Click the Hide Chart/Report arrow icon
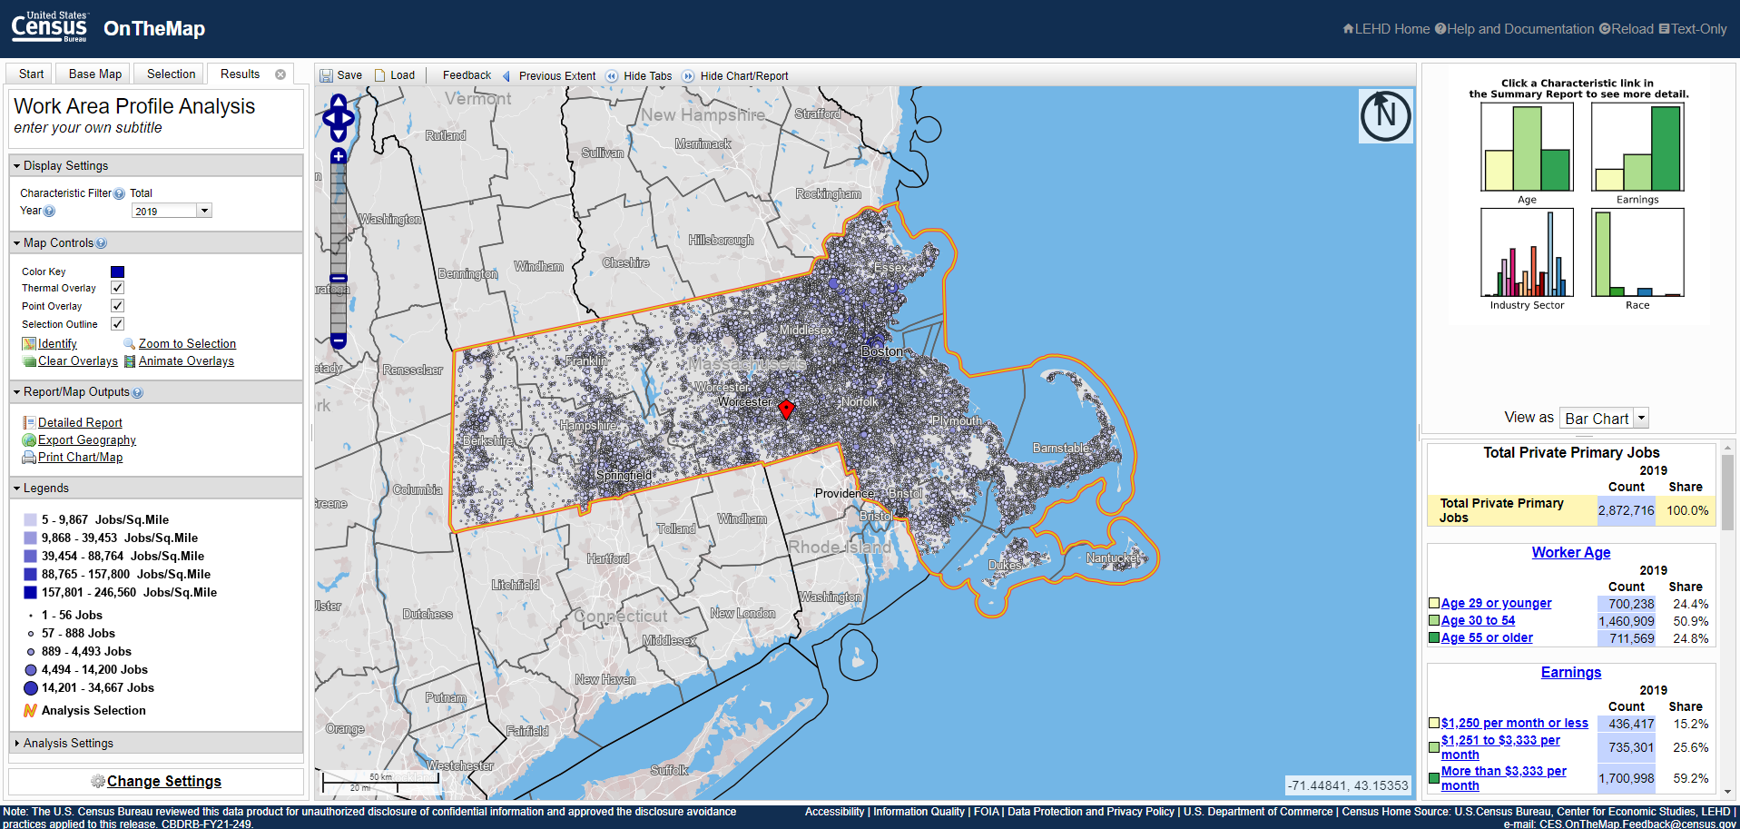Viewport: 1740px width, 829px height. coord(688,76)
